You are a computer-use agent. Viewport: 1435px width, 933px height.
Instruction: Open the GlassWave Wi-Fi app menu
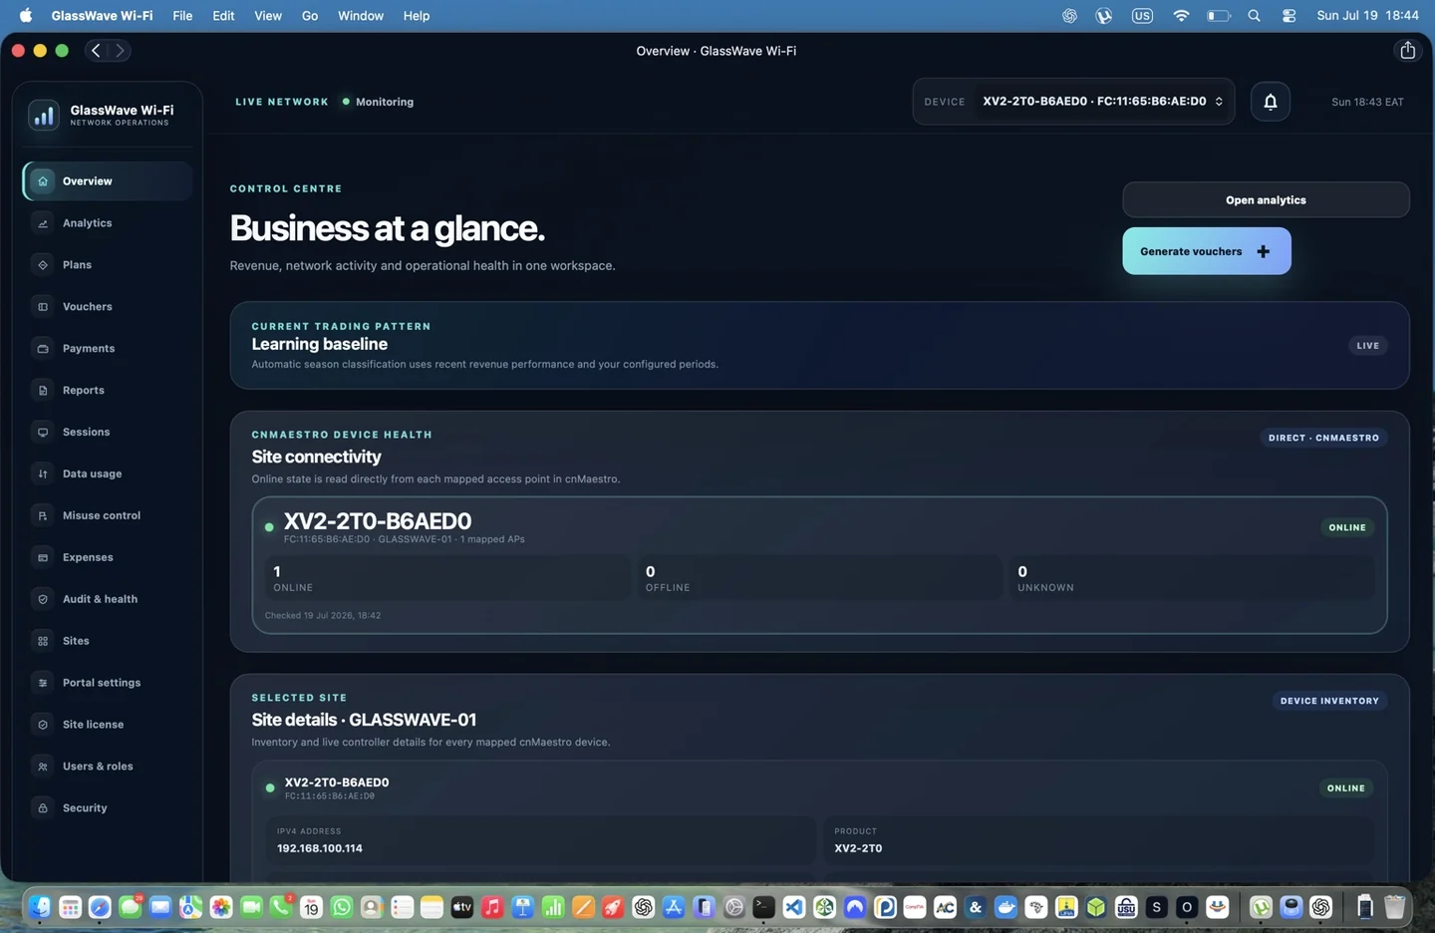[x=102, y=16]
